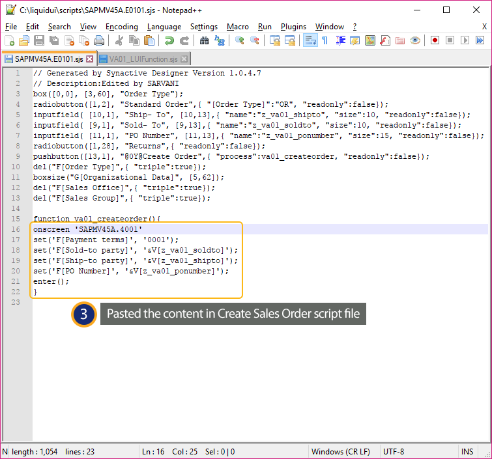Switch to the VA01_LUIFunction.sjs tab
Image resolution: width=492 pixels, height=459 pixels.
point(143,59)
